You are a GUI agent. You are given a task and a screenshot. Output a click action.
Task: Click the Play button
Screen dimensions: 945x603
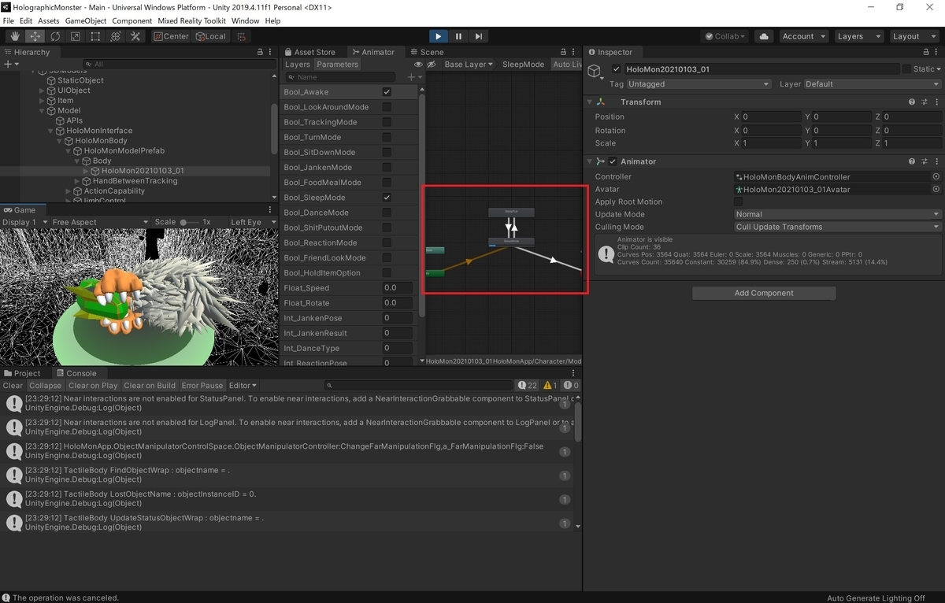(439, 36)
